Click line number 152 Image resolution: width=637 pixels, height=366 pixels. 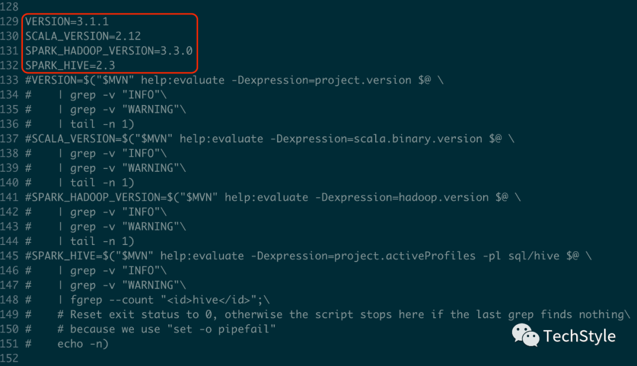10,358
